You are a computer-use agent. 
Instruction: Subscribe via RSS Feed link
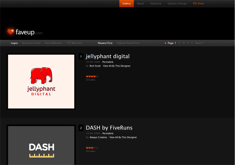[198, 3]
